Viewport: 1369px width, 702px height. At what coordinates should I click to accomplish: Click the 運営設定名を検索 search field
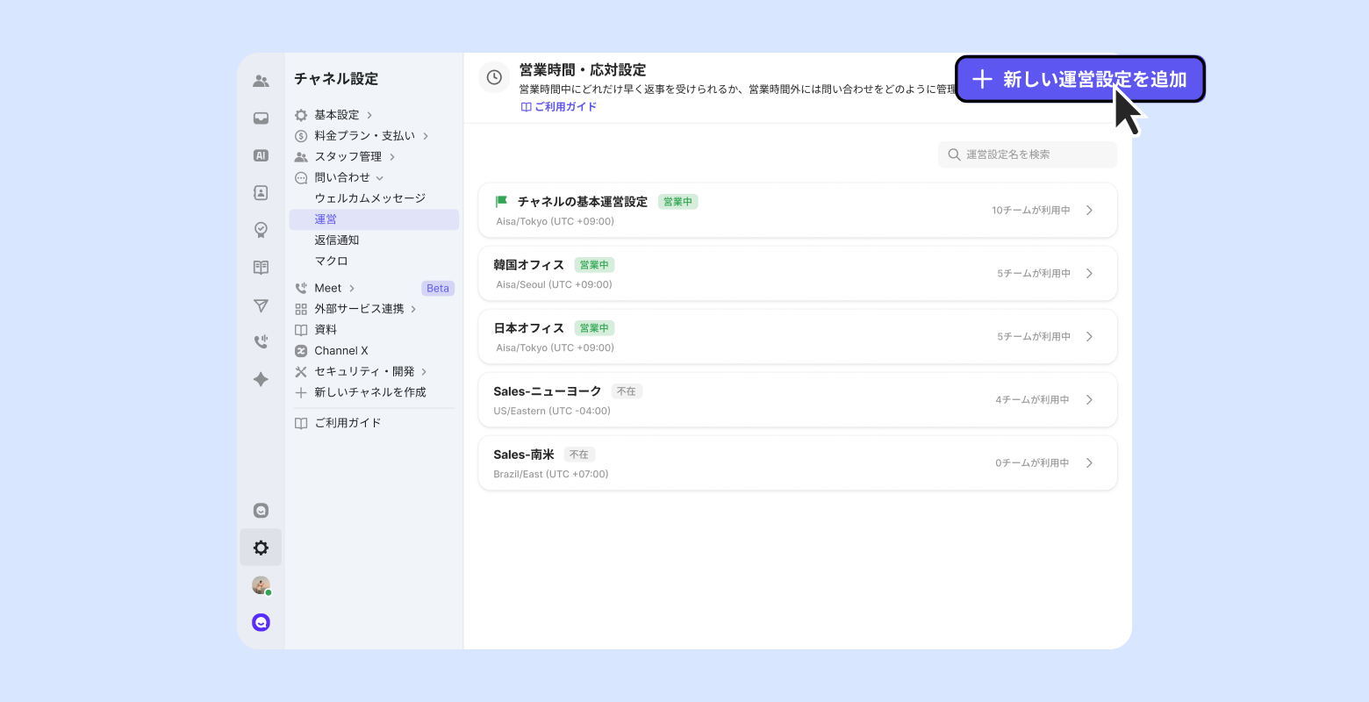point(1027,154)
